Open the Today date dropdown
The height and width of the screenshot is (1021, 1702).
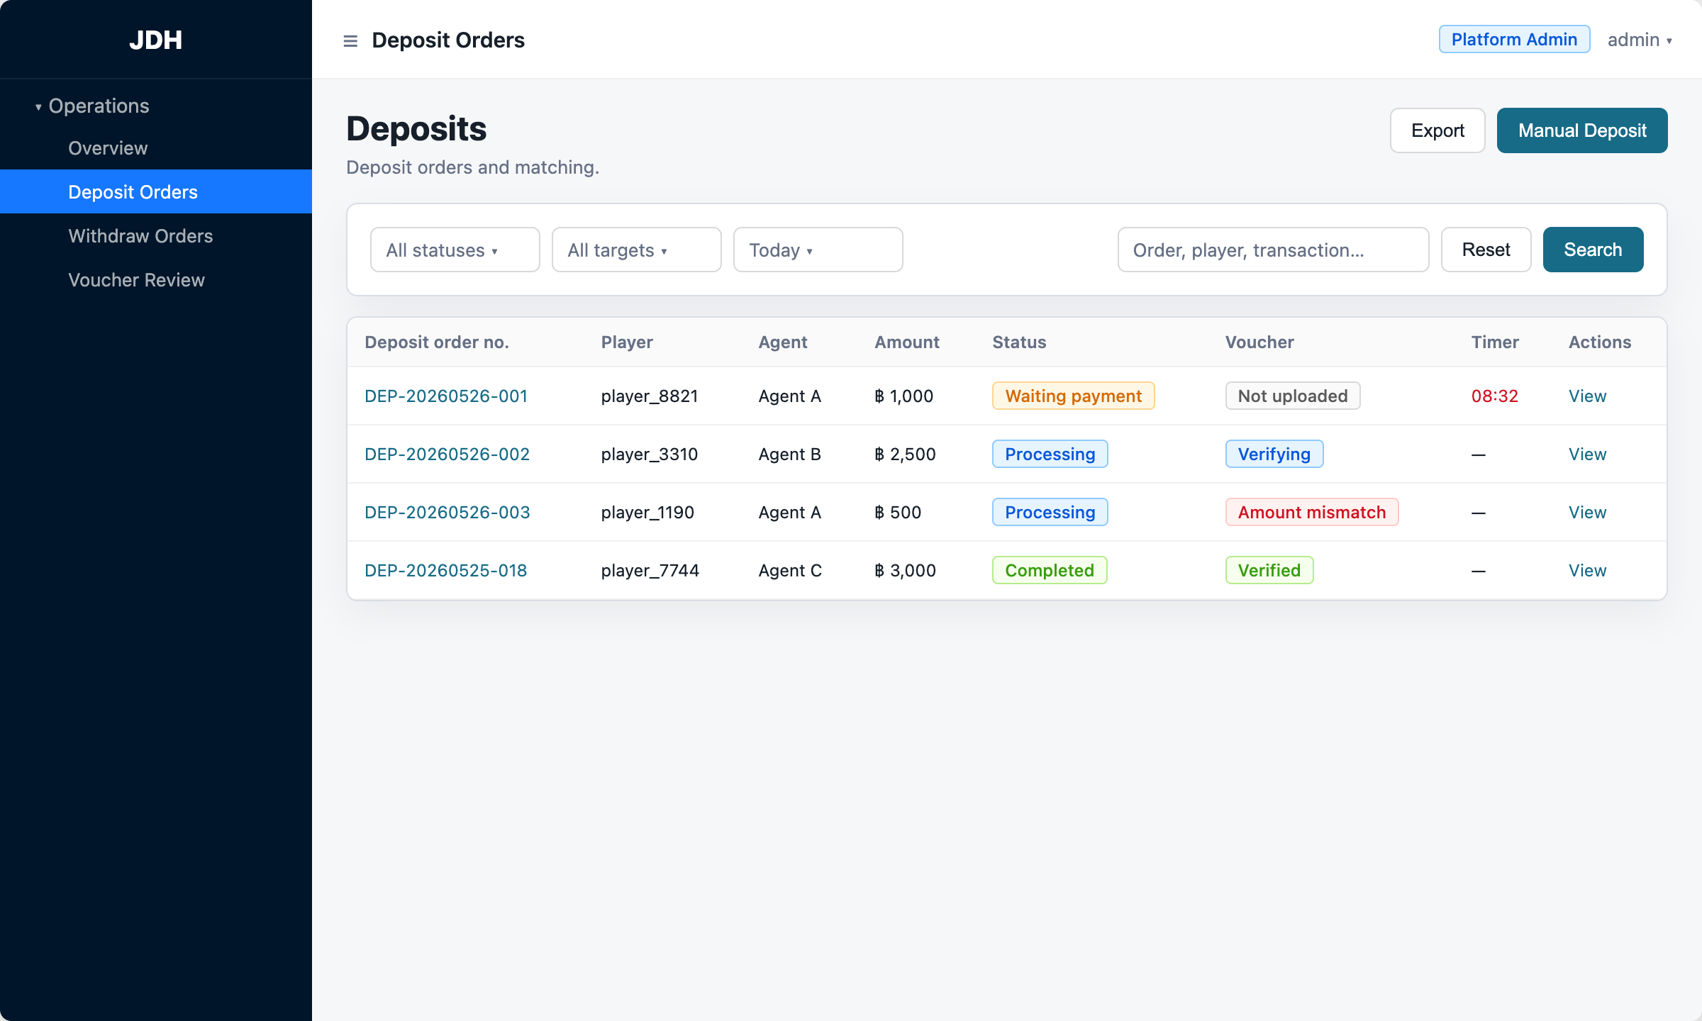(818, 250)
